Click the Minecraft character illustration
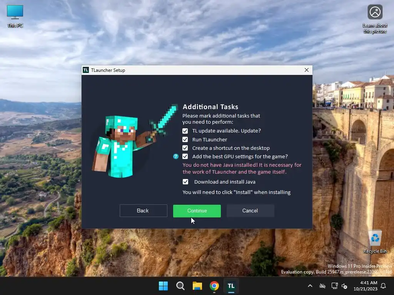Viewport: 394px width, 295px height. pos(135,141)
